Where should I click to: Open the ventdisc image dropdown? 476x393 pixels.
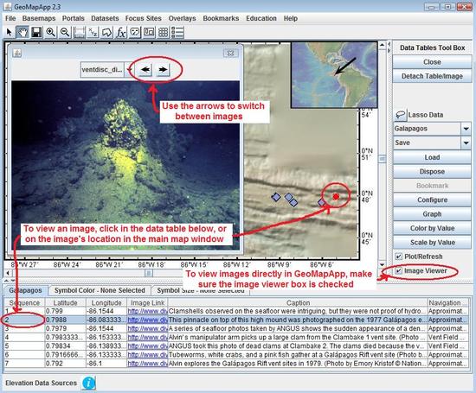click(x=129, y=70)
